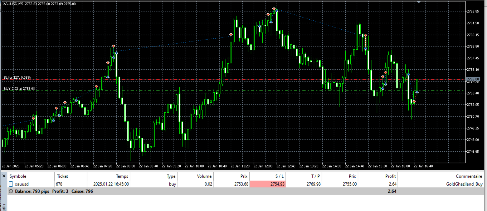Image resolution: width=487 pixels, height=211 pixels.
Task: Click the 2.64 profit in xauusd row
Action: click(x=392, y=184)
